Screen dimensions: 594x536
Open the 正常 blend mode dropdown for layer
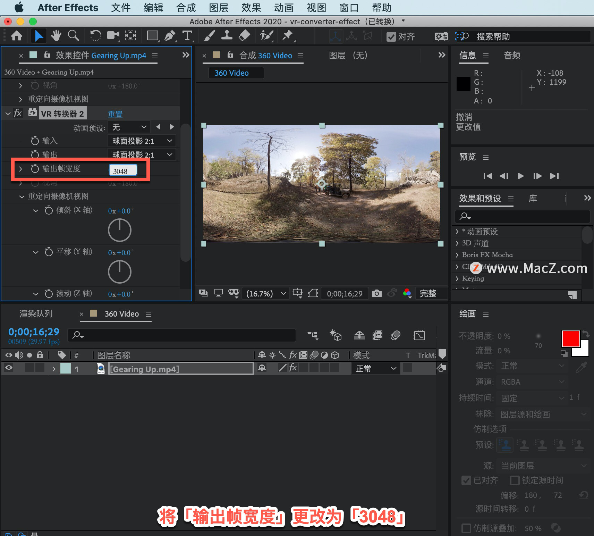(376, 368)
